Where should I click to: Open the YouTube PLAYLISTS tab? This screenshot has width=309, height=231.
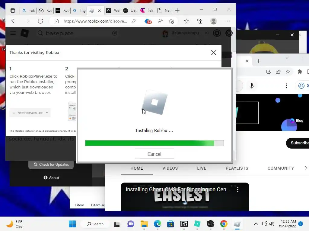click(x=237, y=168)
